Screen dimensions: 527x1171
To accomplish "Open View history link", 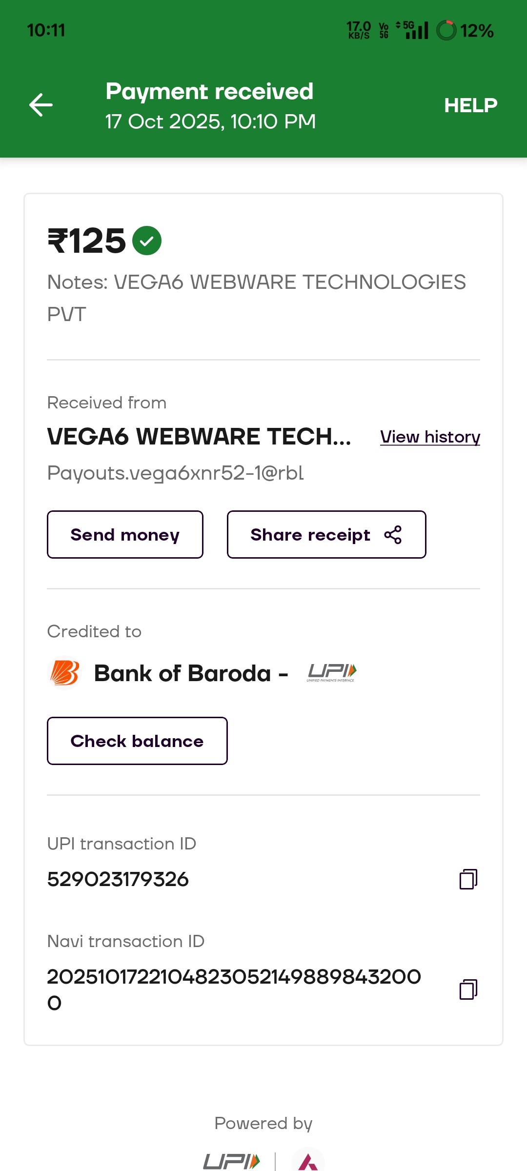I will pos(430,437).
